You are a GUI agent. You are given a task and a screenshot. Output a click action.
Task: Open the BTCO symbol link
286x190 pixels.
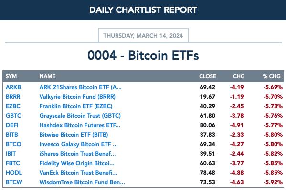(x=13, y=144)
